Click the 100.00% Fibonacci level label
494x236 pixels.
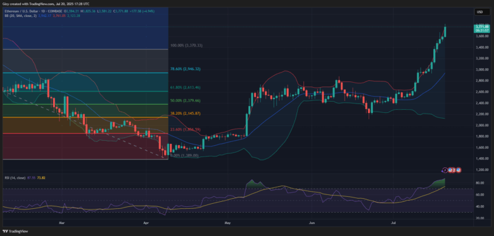pos(186,45)
